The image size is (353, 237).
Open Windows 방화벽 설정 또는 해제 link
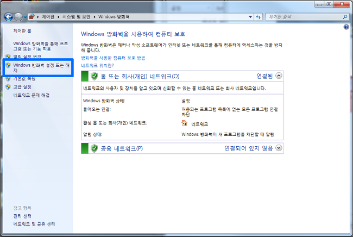click(41, 67)
